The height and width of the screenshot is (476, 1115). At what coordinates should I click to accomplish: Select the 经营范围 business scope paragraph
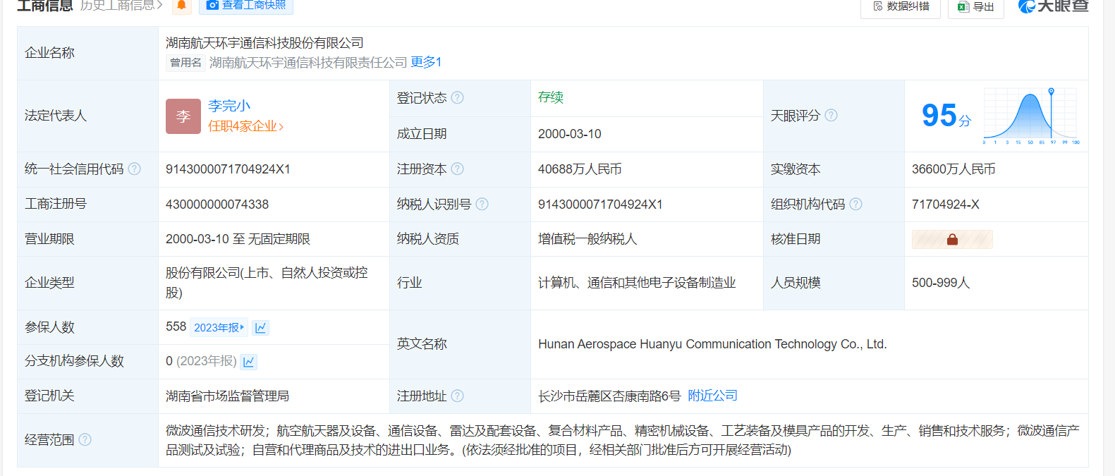click(623, 440)
